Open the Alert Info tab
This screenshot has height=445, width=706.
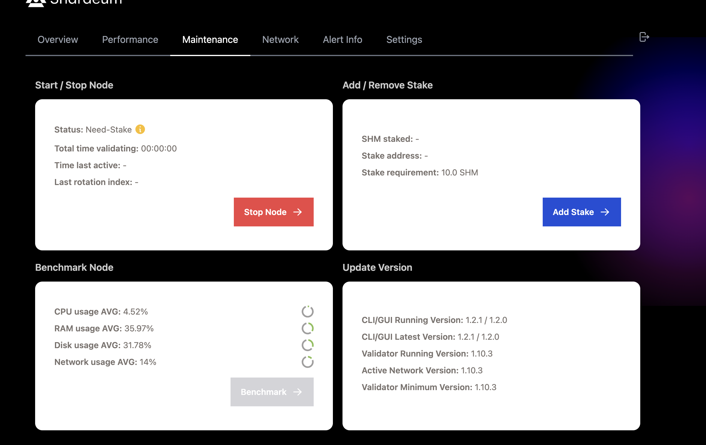tap(342, 40)
